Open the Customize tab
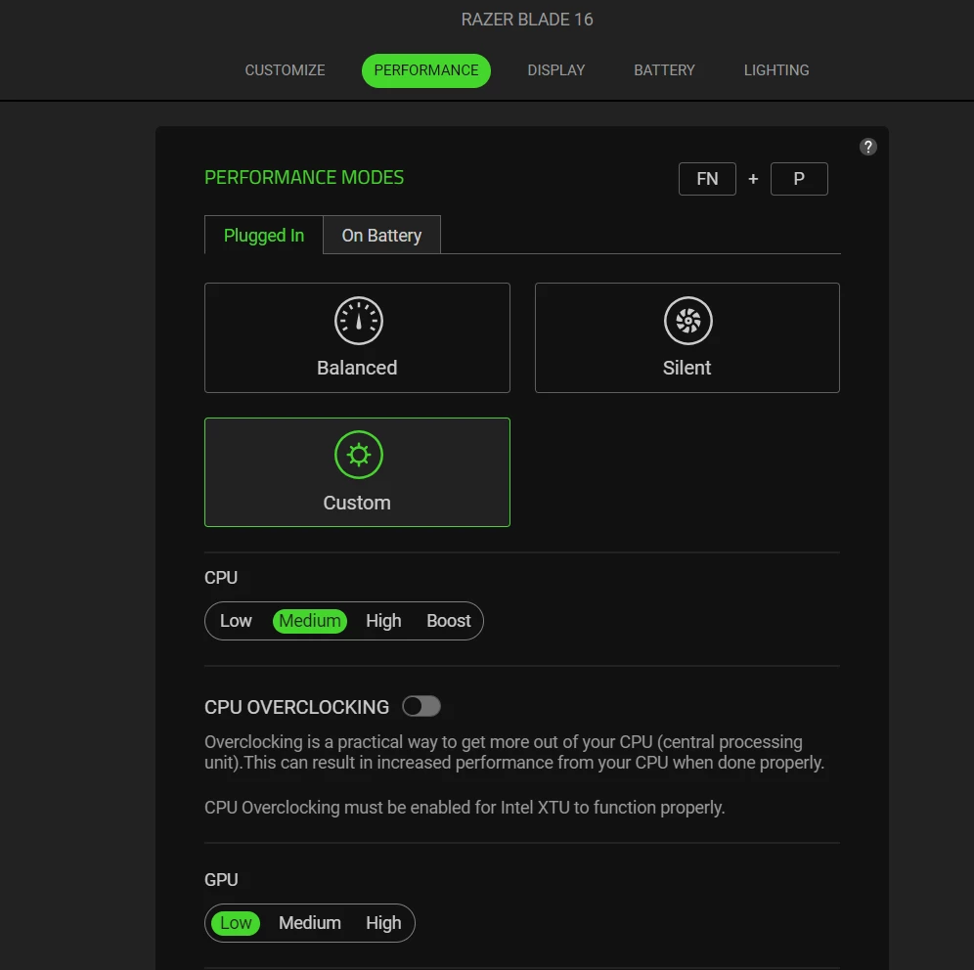Image resolution: width=974 pixels, height=970 pixels. [x=285, y=70]
